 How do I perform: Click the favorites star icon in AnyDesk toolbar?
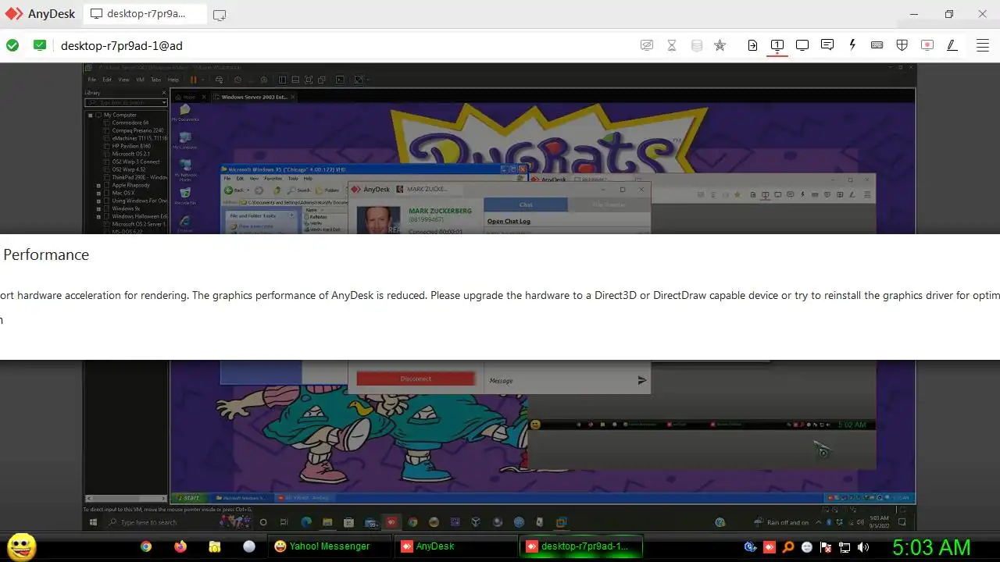click(720, 45)
